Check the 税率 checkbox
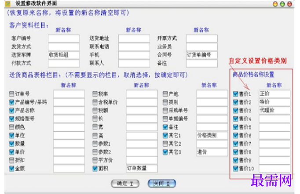The width and height of the screenshot is (300, 194). [x=95, y=94]
